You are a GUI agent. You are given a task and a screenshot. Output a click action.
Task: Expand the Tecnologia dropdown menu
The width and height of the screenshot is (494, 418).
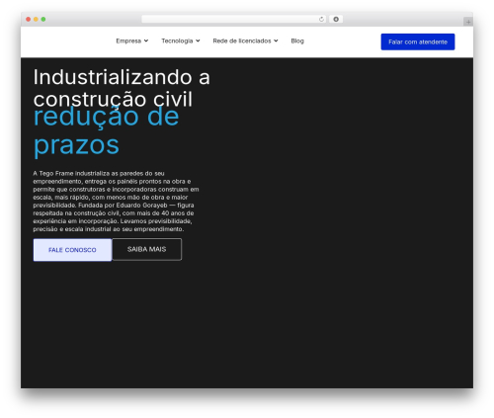pyautogui.click(x=181, y=41)
